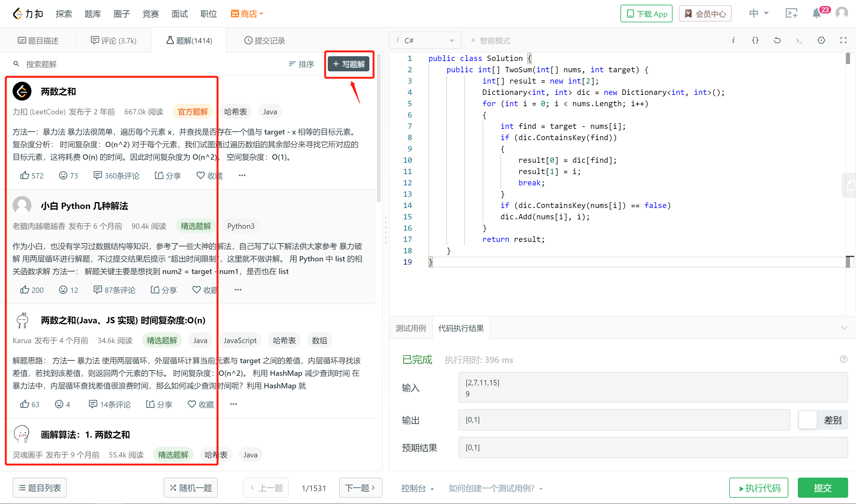Expand the 控制台 console panel

pyautogui.click(x=417, y=488)
